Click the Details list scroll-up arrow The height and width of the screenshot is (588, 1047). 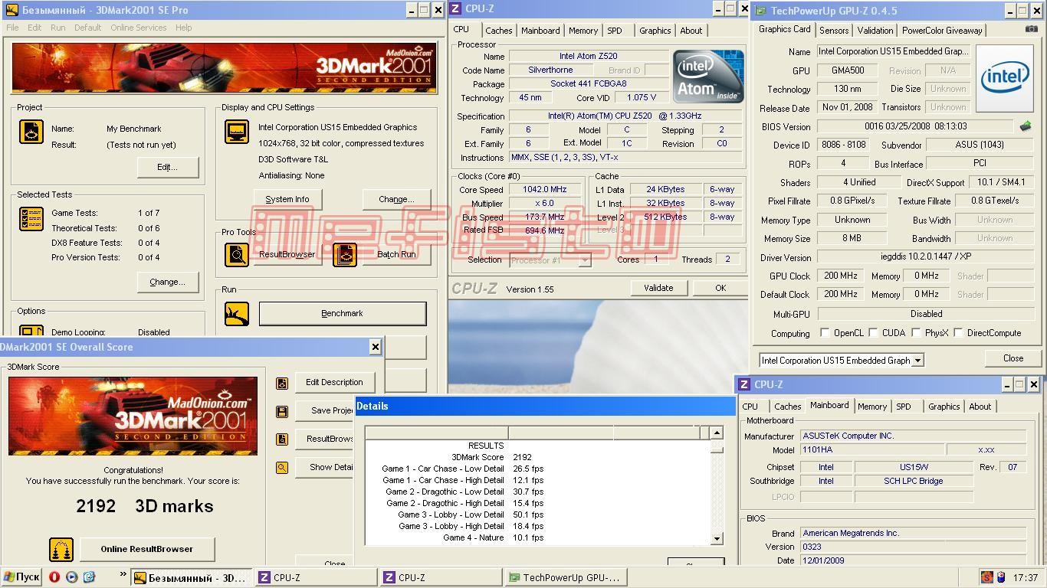(x=717, y=433)
